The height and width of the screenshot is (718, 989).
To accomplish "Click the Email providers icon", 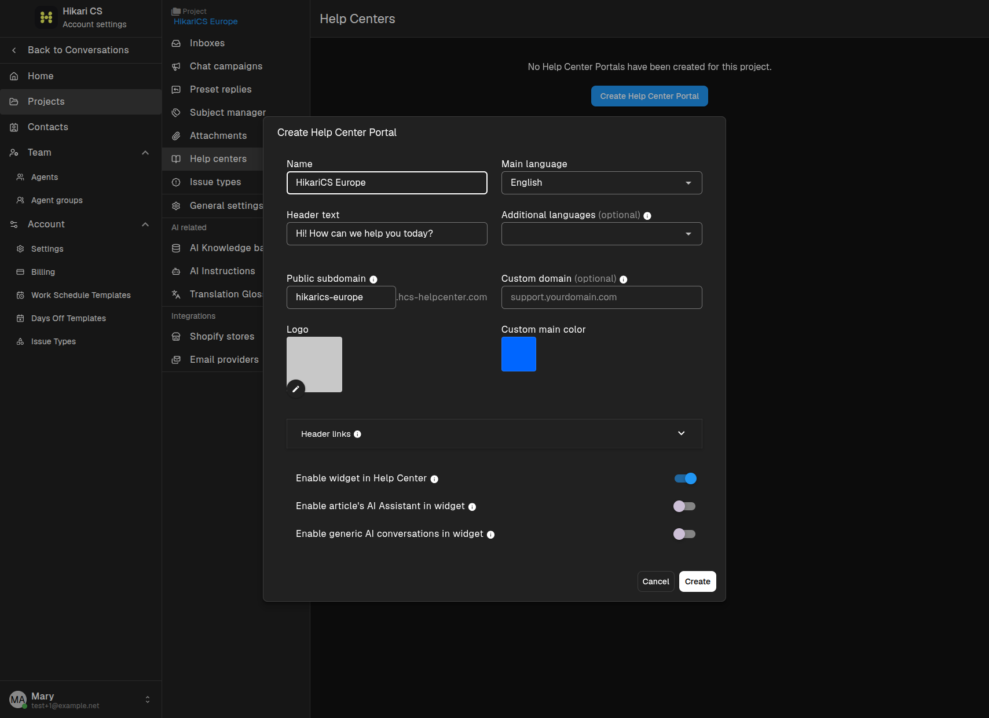I will coord(176,360).
